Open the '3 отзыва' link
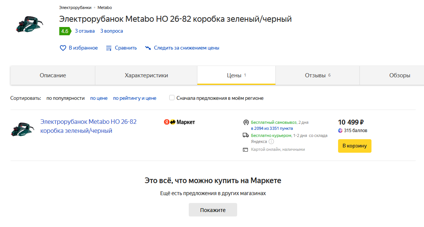This screenshot has width=424, height=227. point(85,31)
